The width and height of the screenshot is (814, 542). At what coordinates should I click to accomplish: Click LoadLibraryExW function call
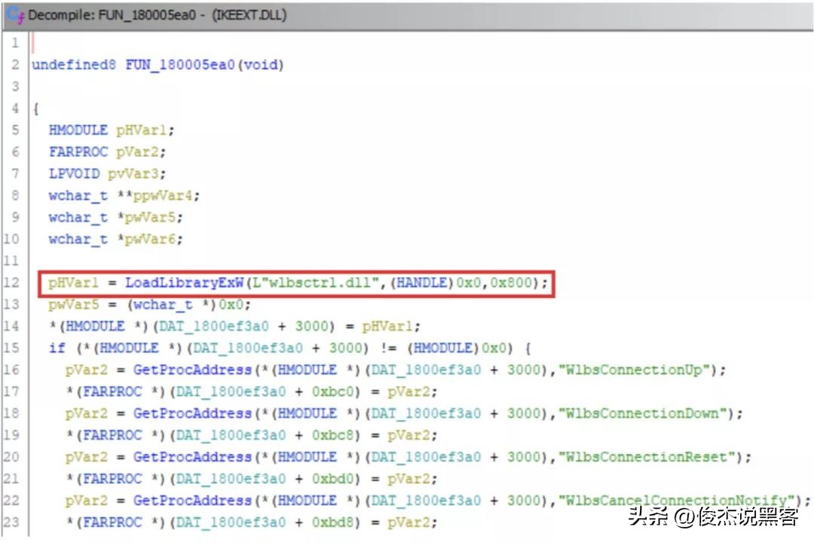click(x=185, y=283)
